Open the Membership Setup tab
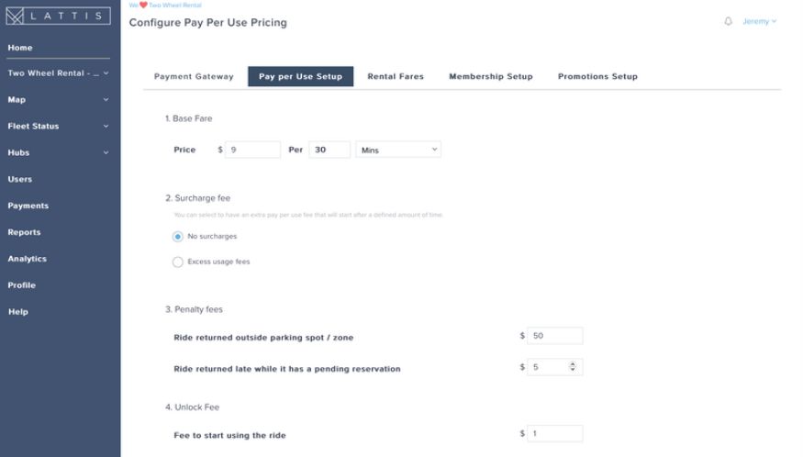Screen dimensions: 803x457 click(490, 77)
